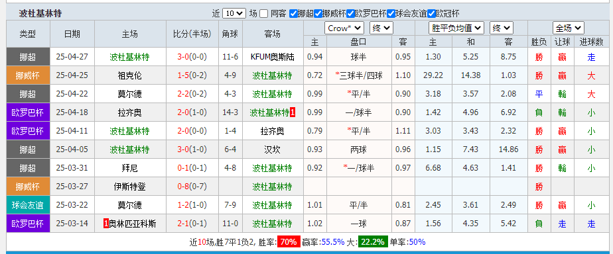Uncheck the 挪超 league filter

point(293,14)
